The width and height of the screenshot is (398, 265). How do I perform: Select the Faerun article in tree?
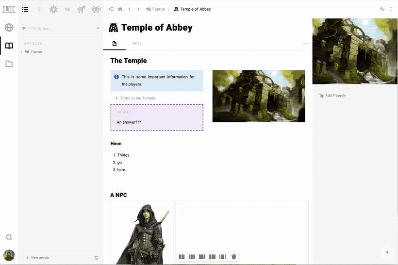coord(36,52)
